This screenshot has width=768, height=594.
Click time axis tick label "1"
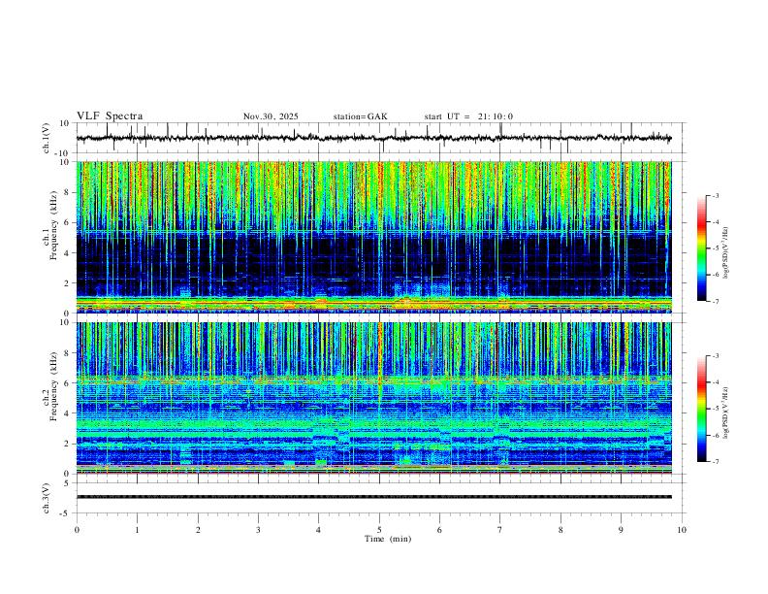click(x=137, y=530)
